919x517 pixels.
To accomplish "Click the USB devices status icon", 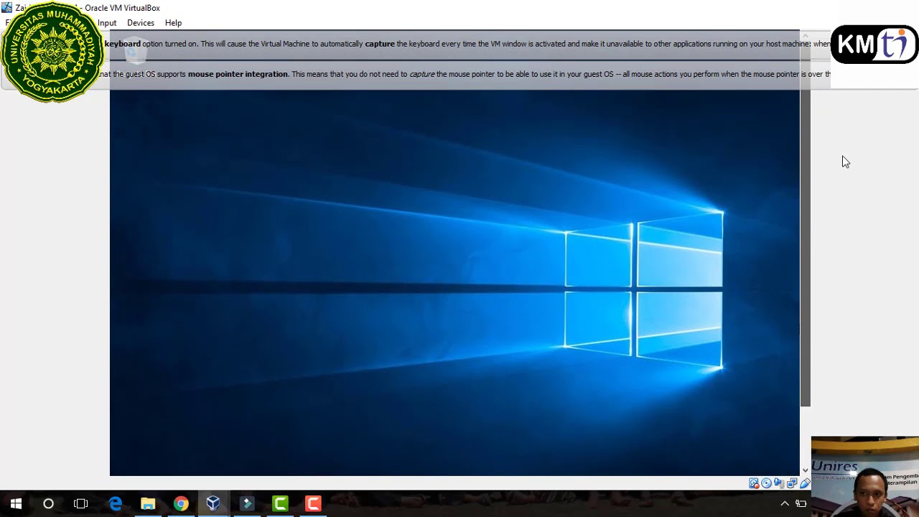I will [x=805, y=483].
